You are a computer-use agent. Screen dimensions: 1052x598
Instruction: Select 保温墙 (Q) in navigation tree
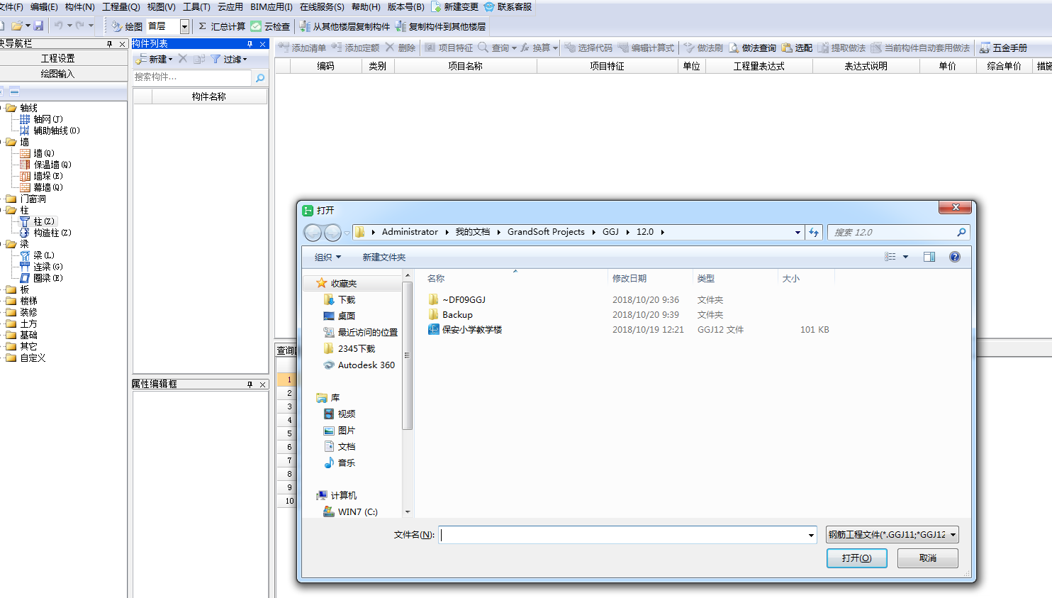pyautogui.click(x=46, y=165)
